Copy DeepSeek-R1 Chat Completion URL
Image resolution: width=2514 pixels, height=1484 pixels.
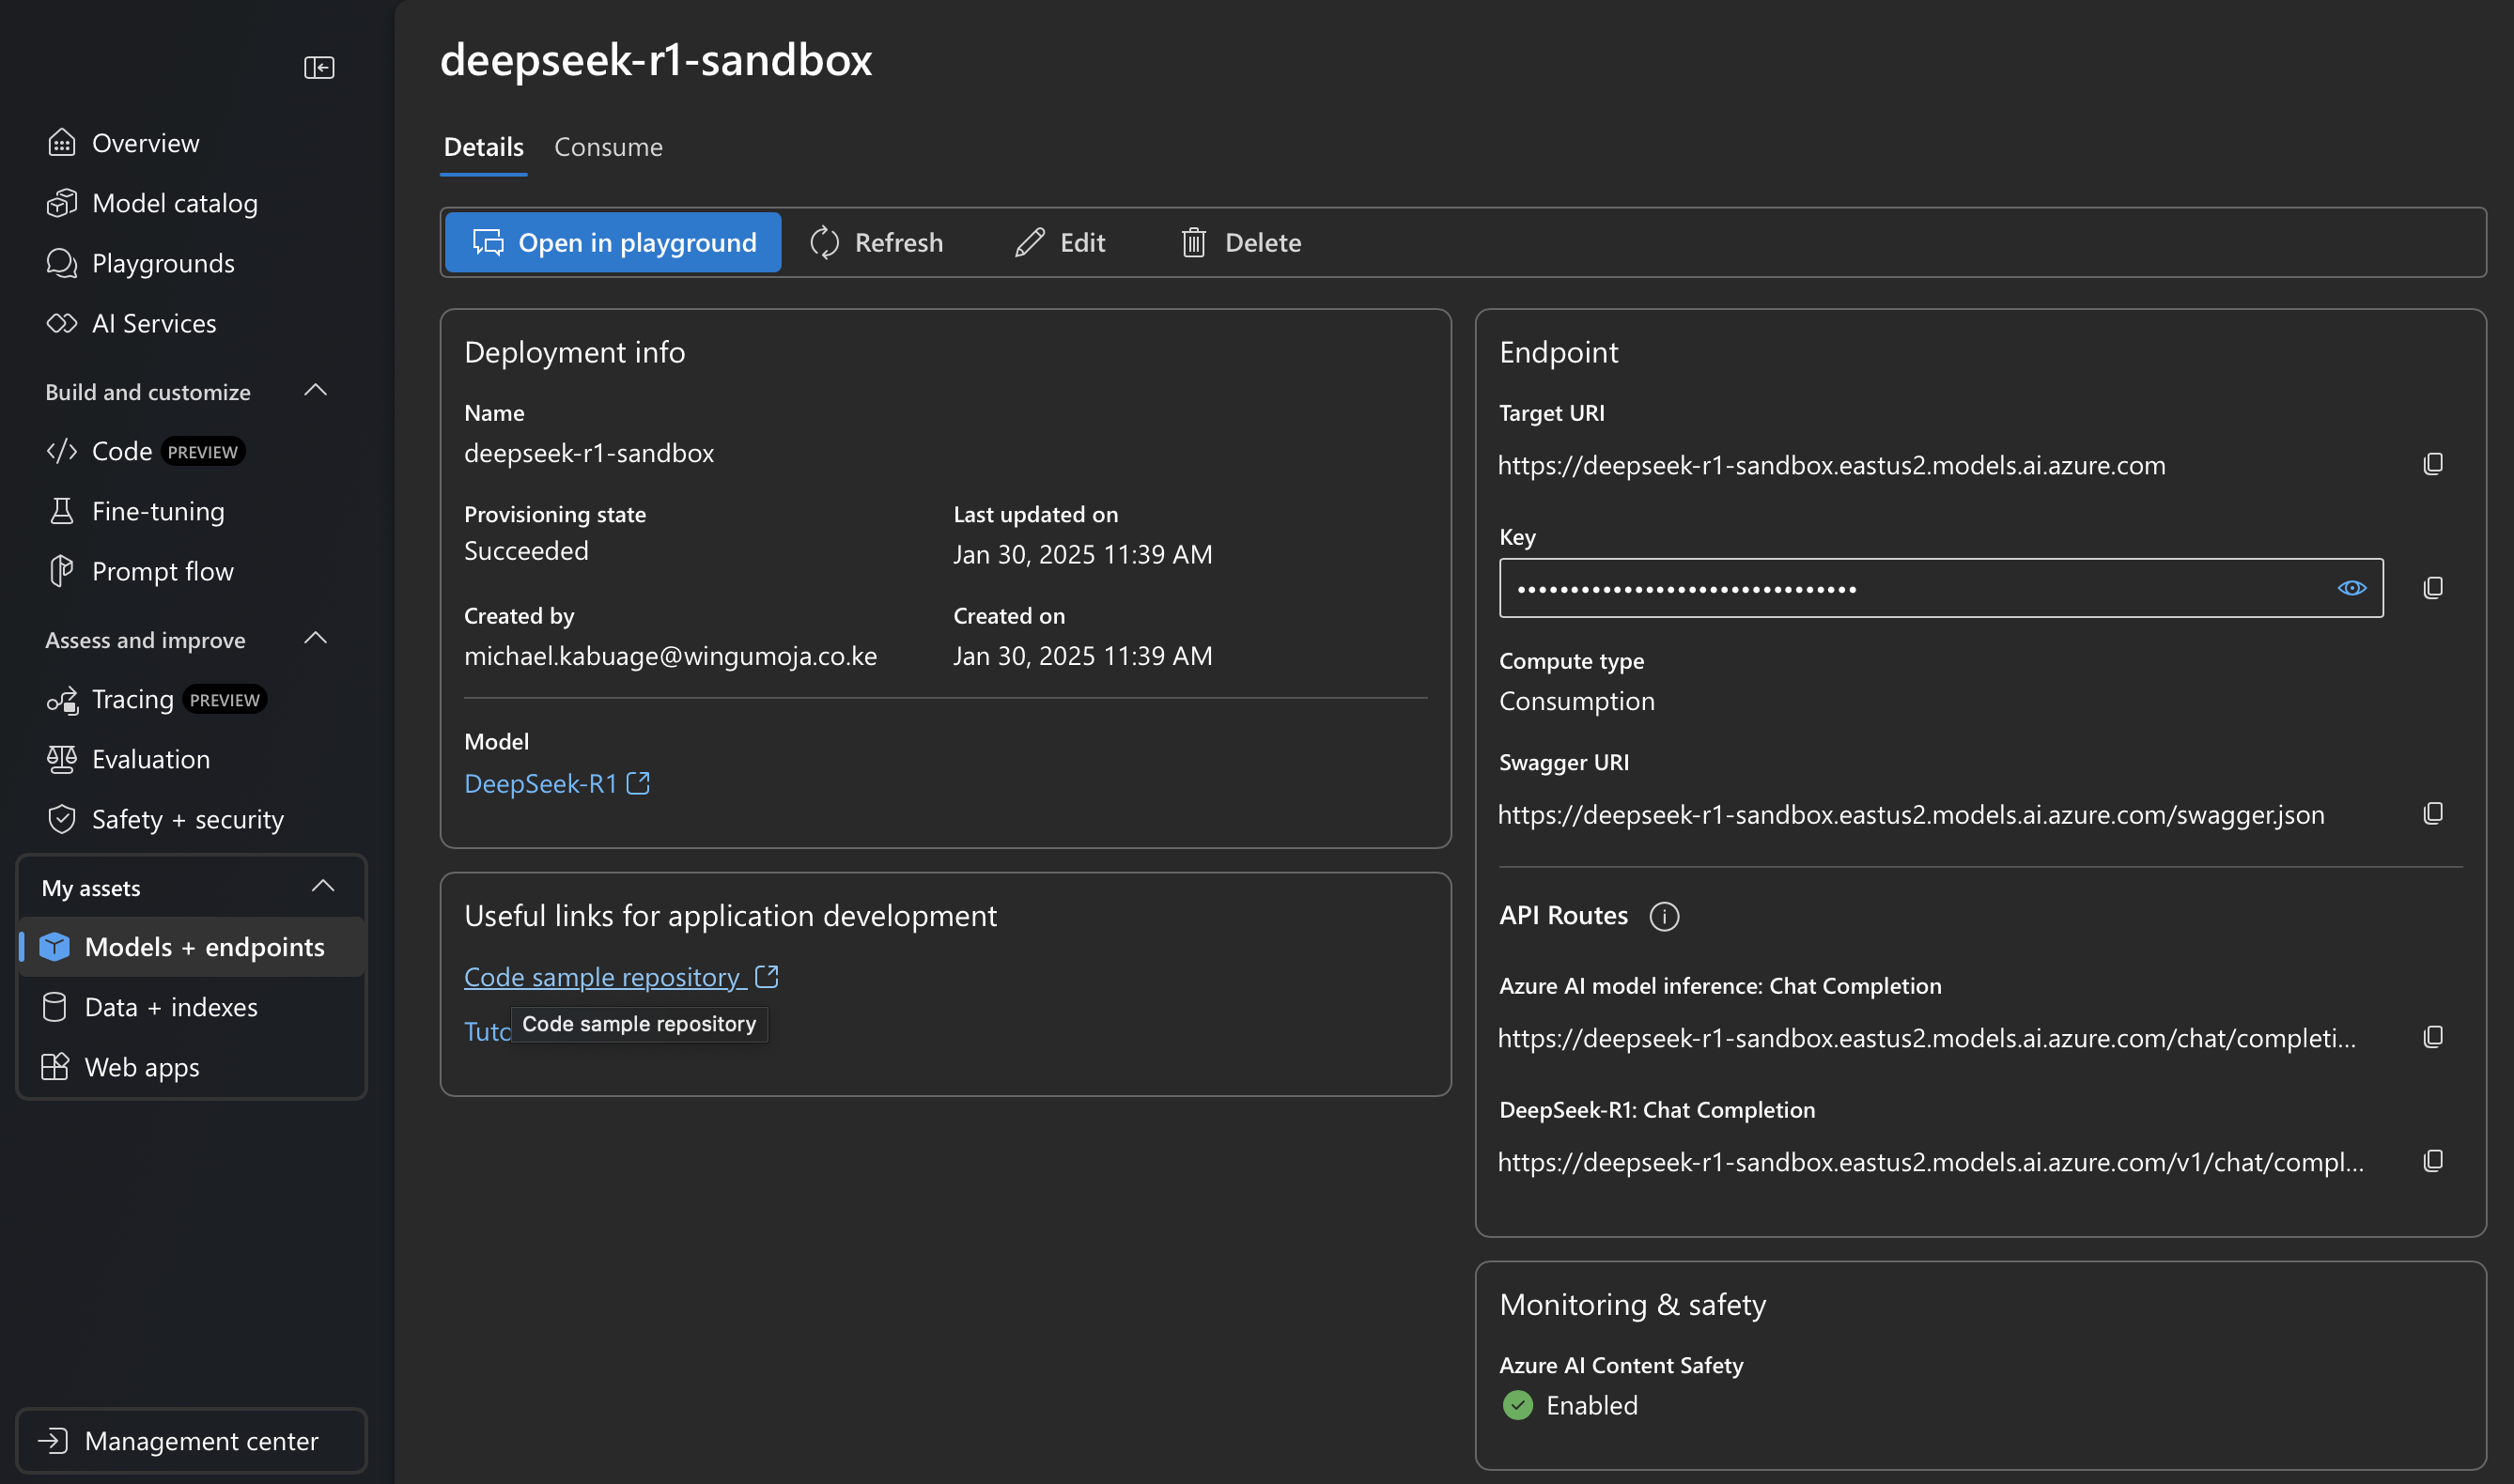(2433, 1161)
